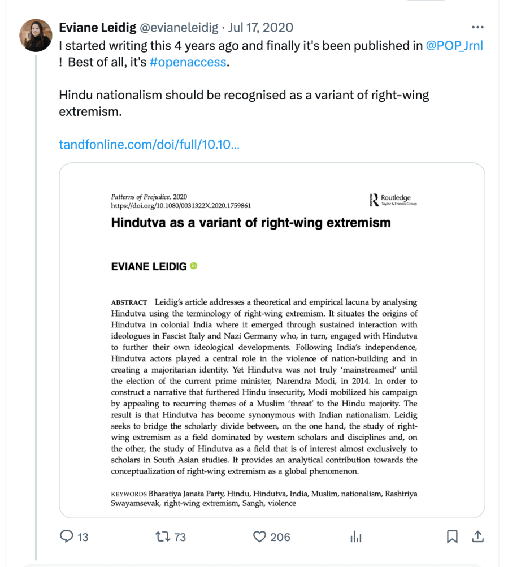
Task: Visit the @POP_Jrnl mention
Action: click(454, 46)
